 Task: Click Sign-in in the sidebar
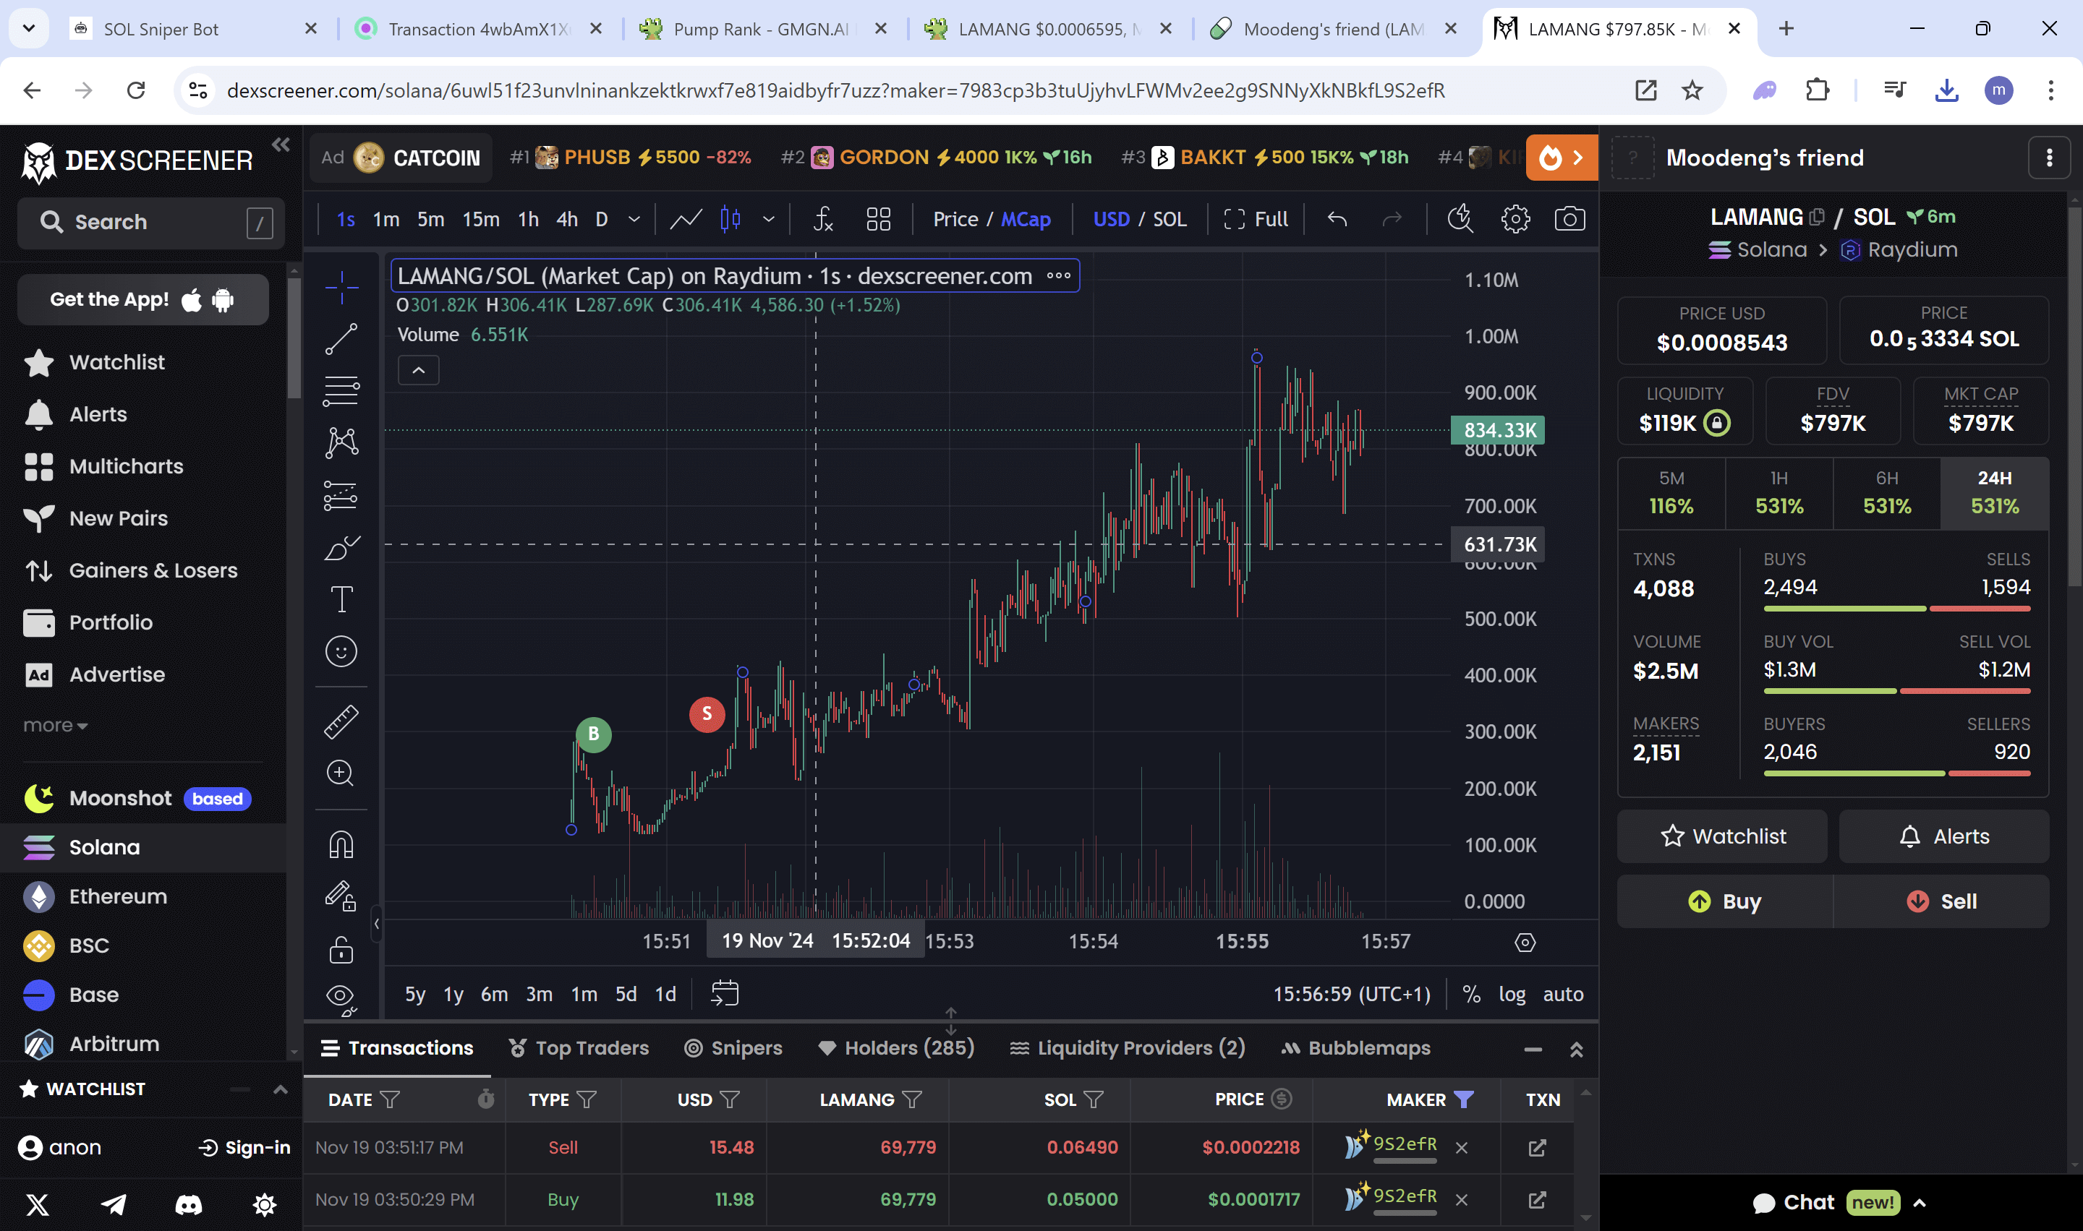[x=244, y=1147]
